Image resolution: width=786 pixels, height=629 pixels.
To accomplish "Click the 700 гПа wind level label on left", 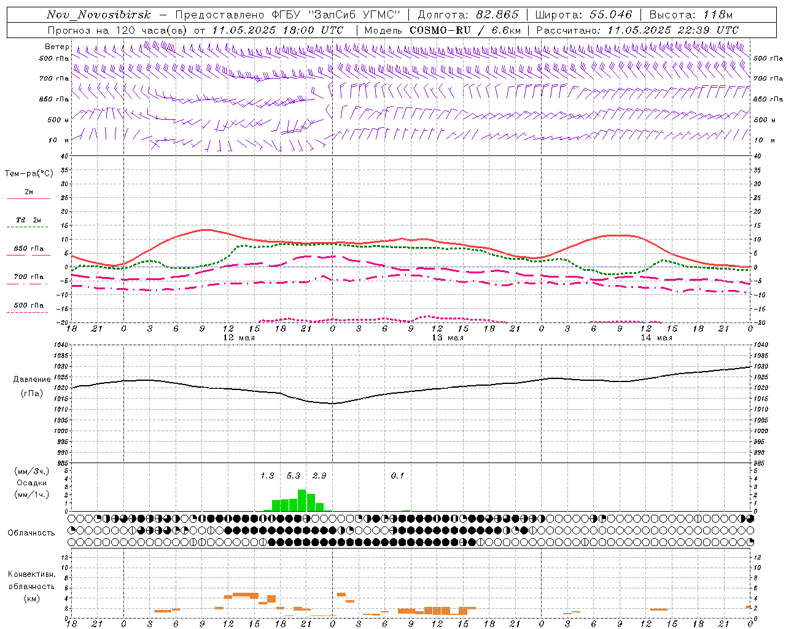I will point(54,79).
